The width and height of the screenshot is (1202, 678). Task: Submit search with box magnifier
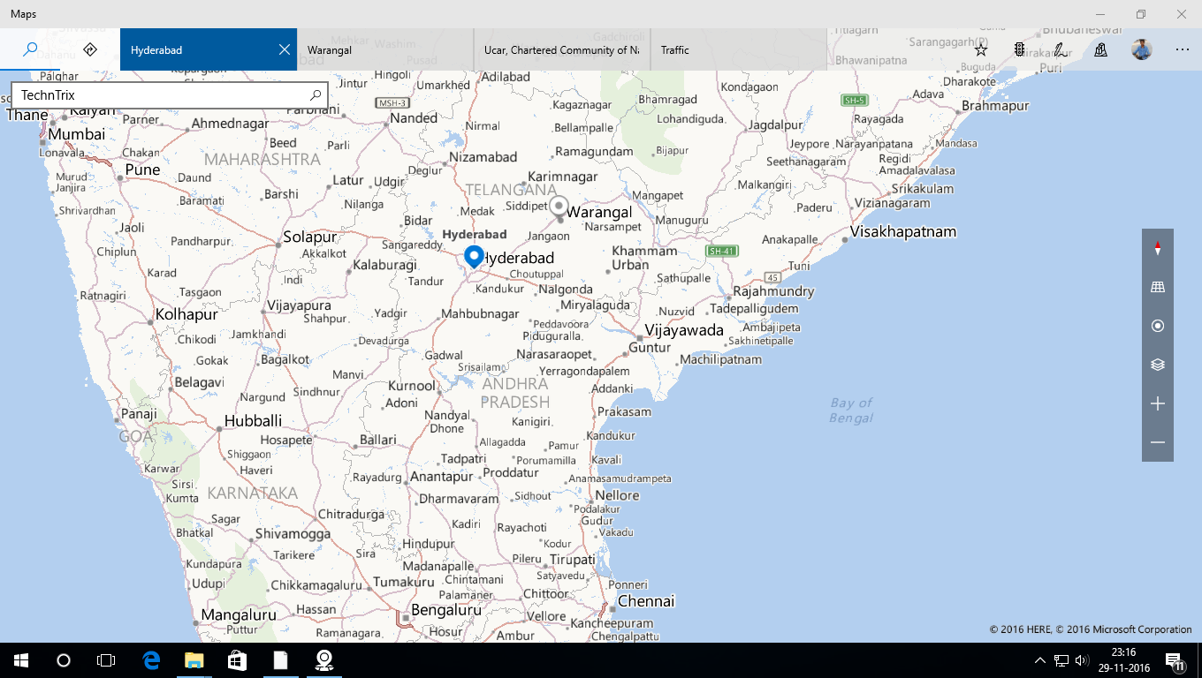click(x=316, y=95)
